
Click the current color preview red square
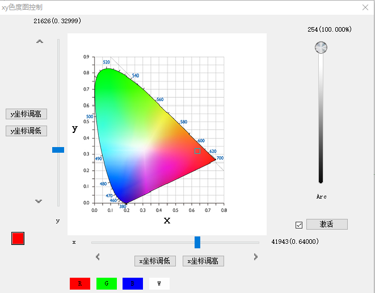pyautogui.click(x=18, y=238)
